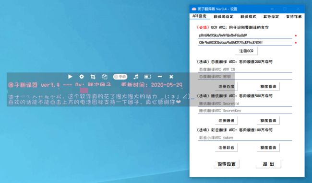Screen dimensions: 312x183
Task: Click the 腾讯翻译API SecretKey field
Action: click(x=245, y=111)
